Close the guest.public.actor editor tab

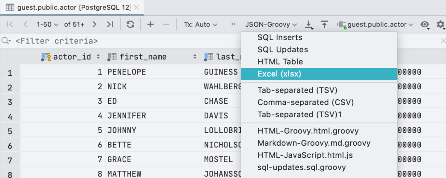(136, 7)
